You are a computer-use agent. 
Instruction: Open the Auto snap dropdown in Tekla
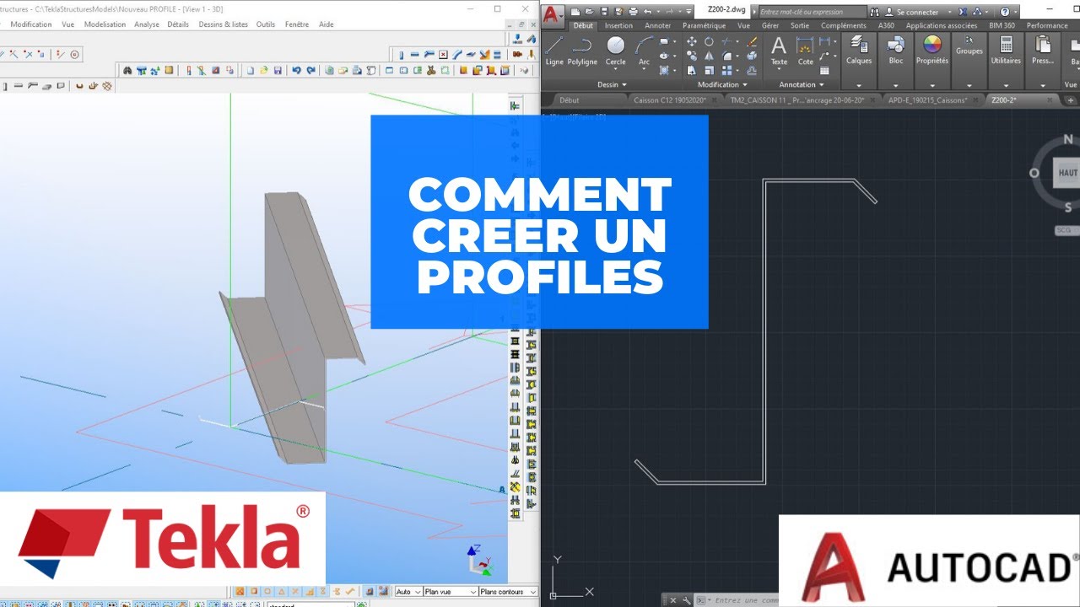tap(408, 592)
